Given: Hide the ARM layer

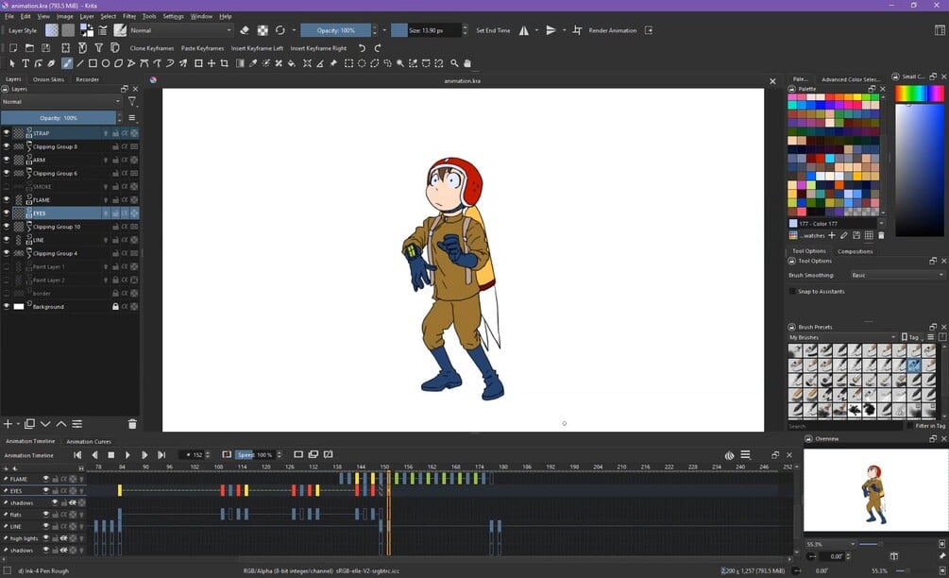Looking at the screenshot, I should [7, 160].
